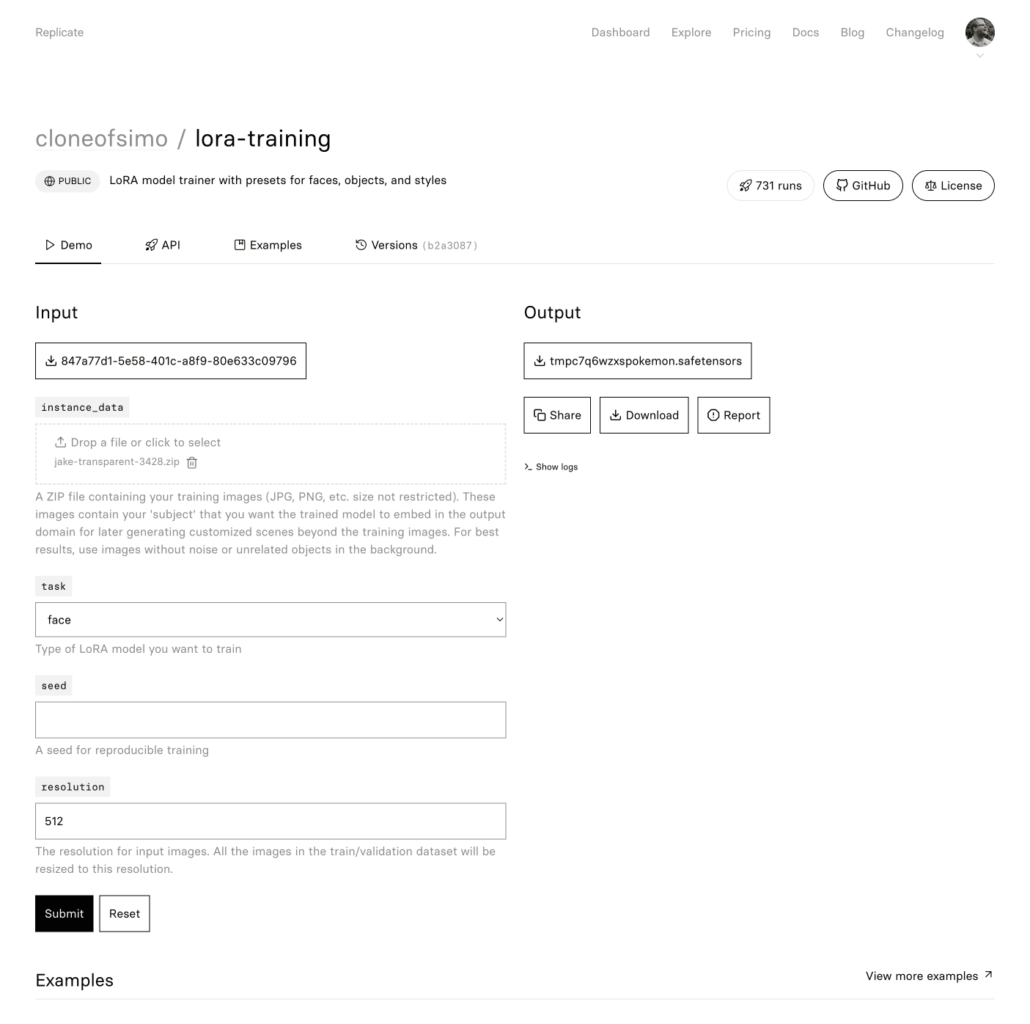Click the user avatar in the header
The height and width of the screenshot is (1024, 1030).
(x=979, y=32)
